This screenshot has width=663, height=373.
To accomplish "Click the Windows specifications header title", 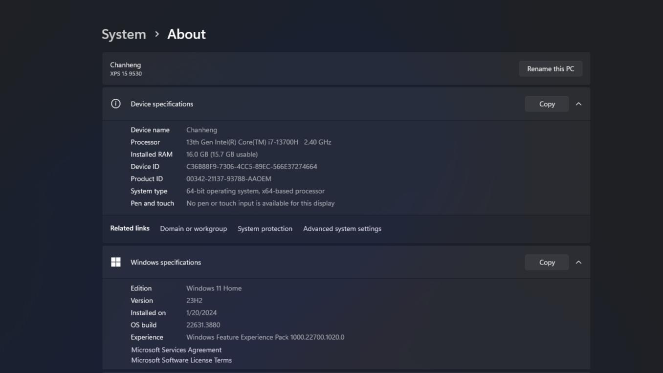I will (166, 262).
